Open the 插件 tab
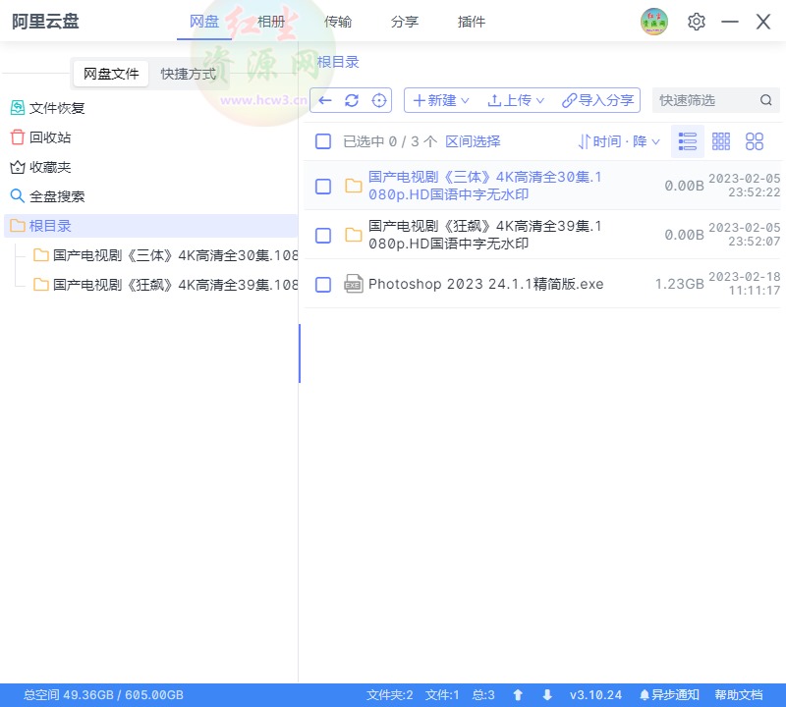Image resolution: width=786 pixels, height=707 pixels. [x=472, y=22]
